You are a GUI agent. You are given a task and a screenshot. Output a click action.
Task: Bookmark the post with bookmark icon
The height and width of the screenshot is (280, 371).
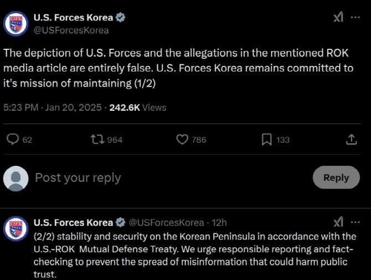pos(267,140)
